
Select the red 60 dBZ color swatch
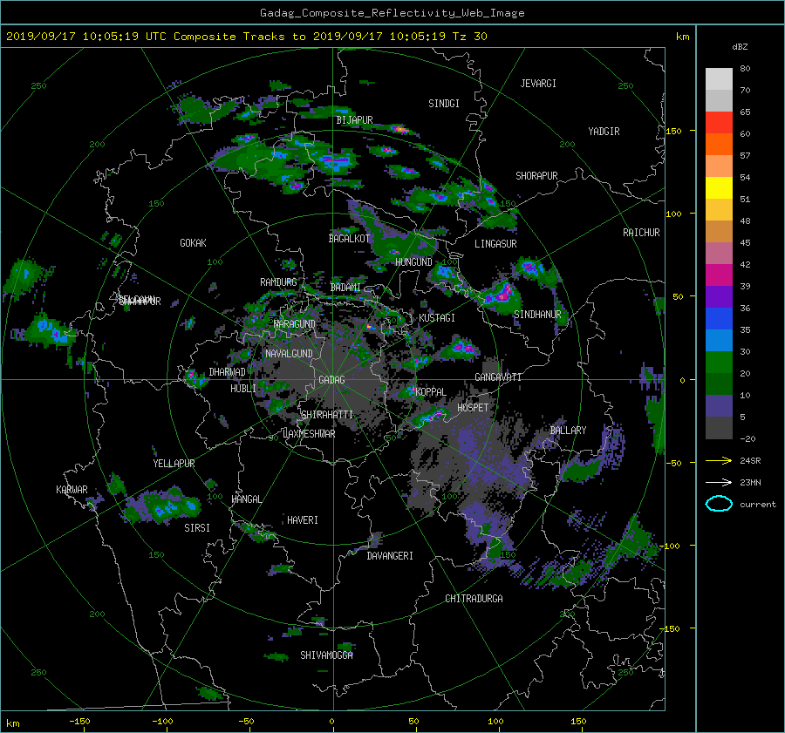[719, 122]
